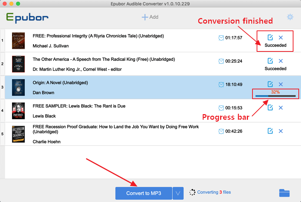The width and height of the screenshot is (301, 202).
Task: Edit metadata for The Other America
Action: [x=270, y=61]
